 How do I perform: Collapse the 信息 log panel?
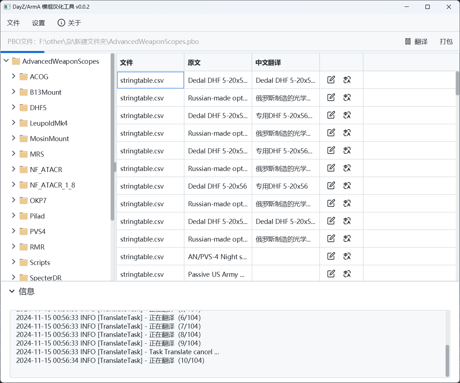12,291
